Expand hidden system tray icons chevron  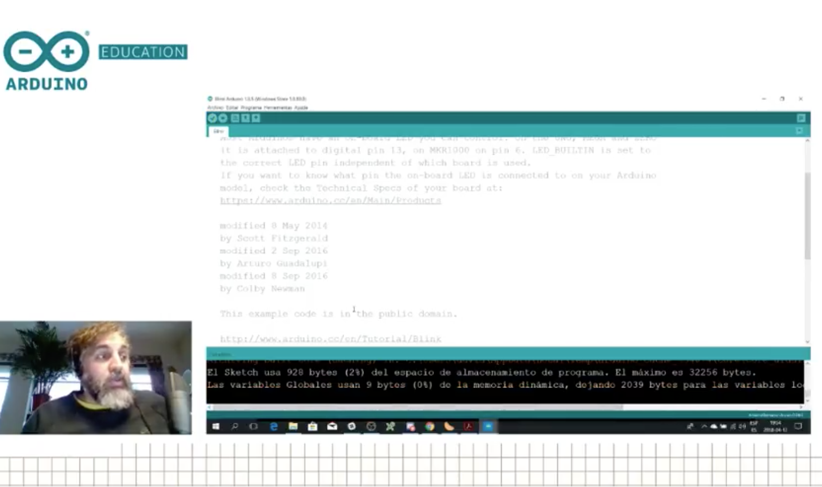704,426
